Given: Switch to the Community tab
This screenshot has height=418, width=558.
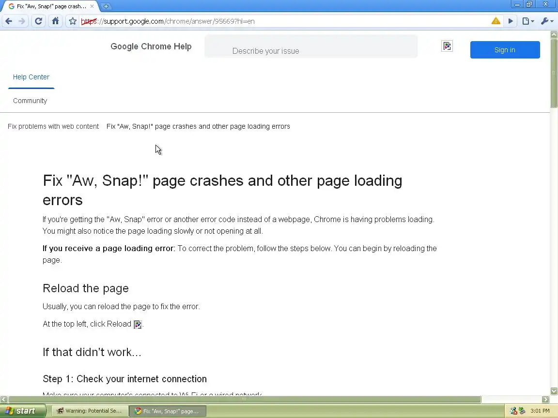Looking at the screenshot, I should pyautogui.click(x=30, y=101).
